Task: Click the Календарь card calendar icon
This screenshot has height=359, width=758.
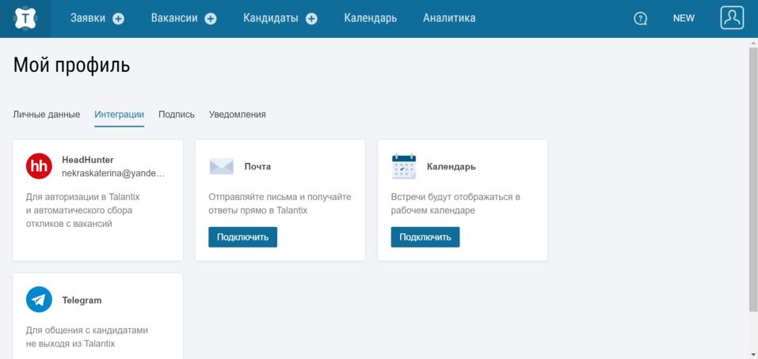Action: pos(404,166)
